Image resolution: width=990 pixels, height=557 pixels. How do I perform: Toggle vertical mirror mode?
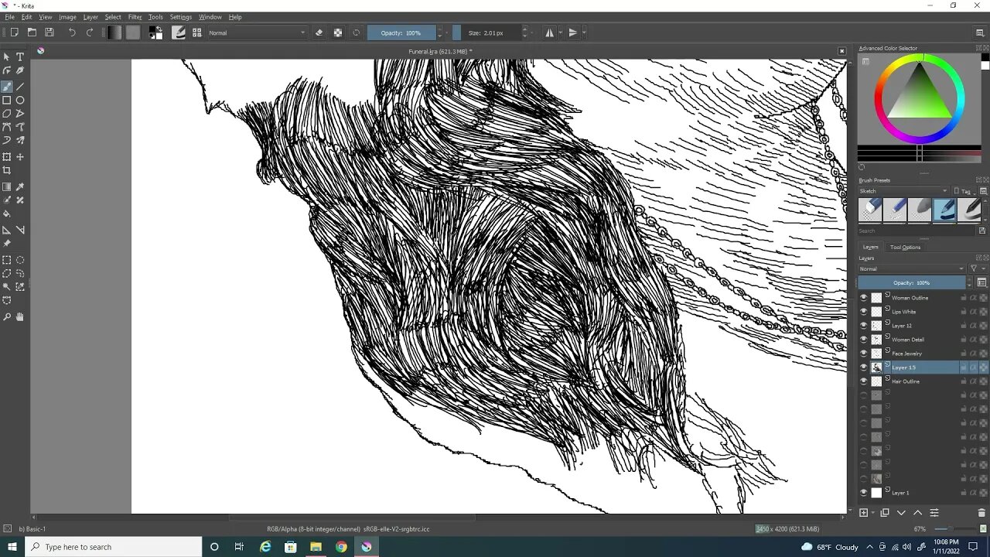tap(572, 32)
